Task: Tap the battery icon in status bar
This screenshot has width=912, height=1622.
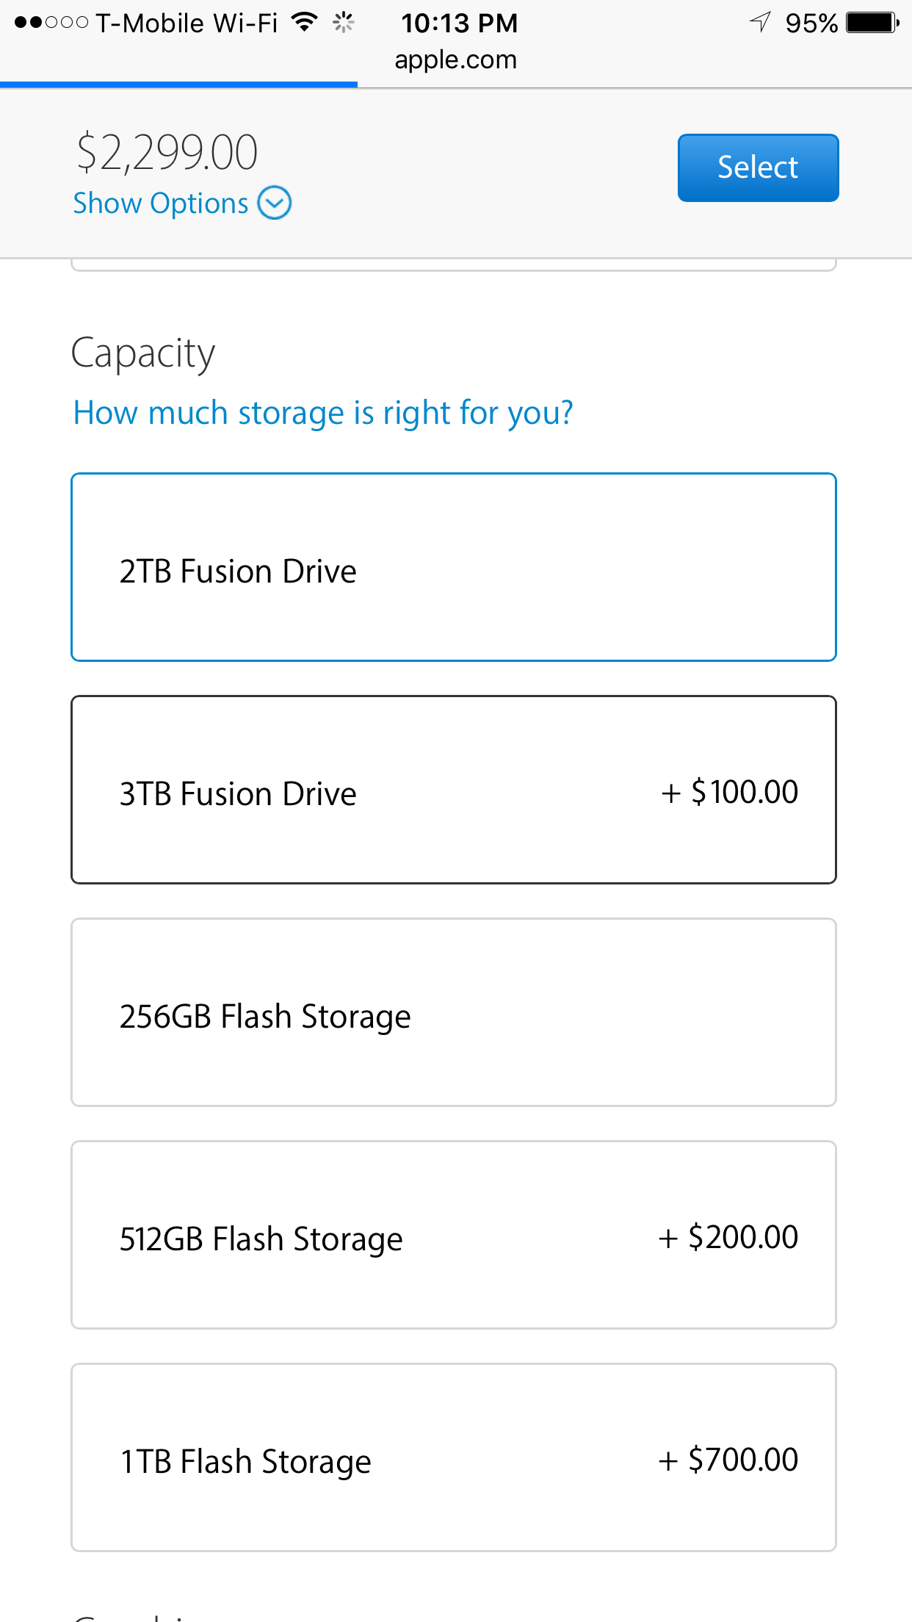Action: click(872, 23)
